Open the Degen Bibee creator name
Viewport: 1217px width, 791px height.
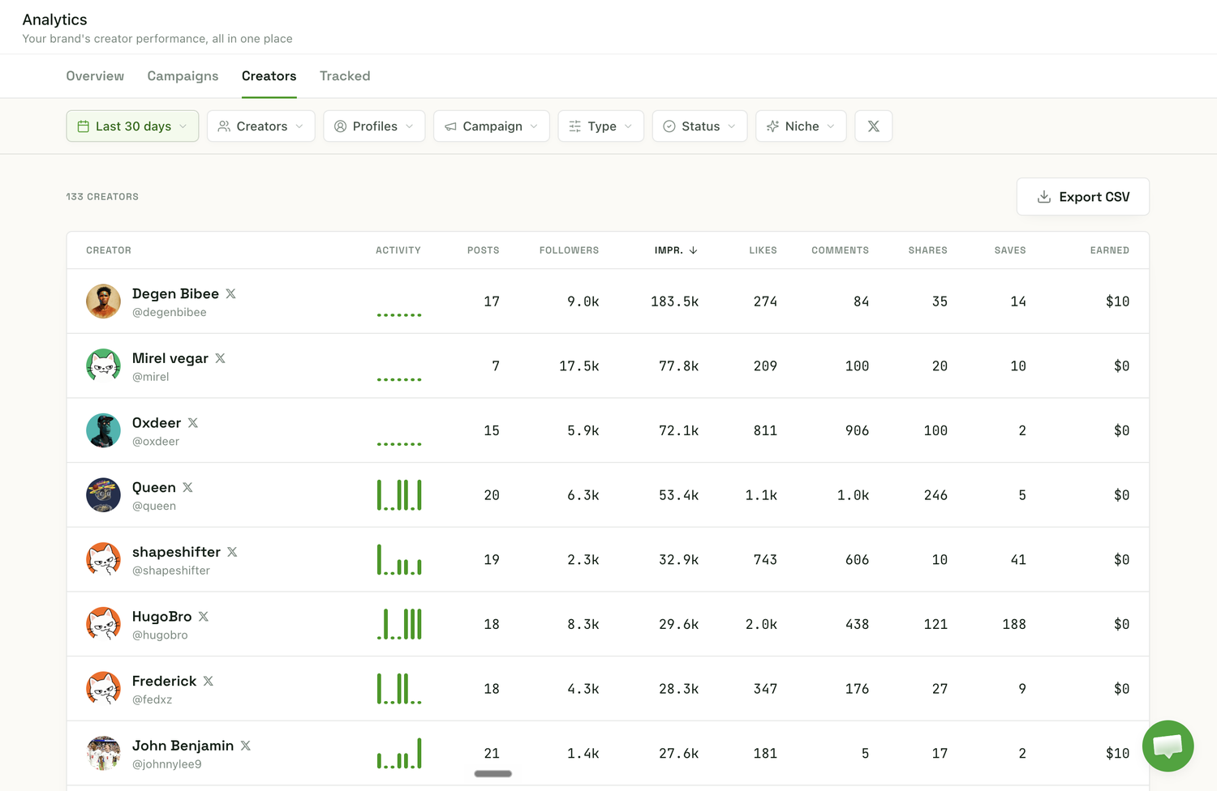point(175,293)
